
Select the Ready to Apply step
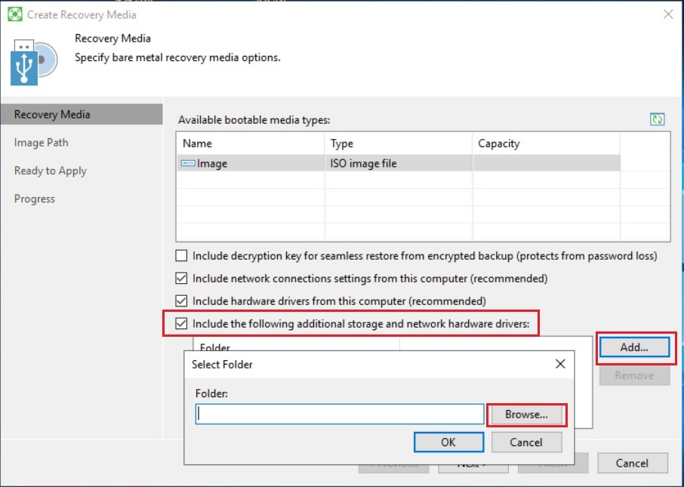(51, 171)
